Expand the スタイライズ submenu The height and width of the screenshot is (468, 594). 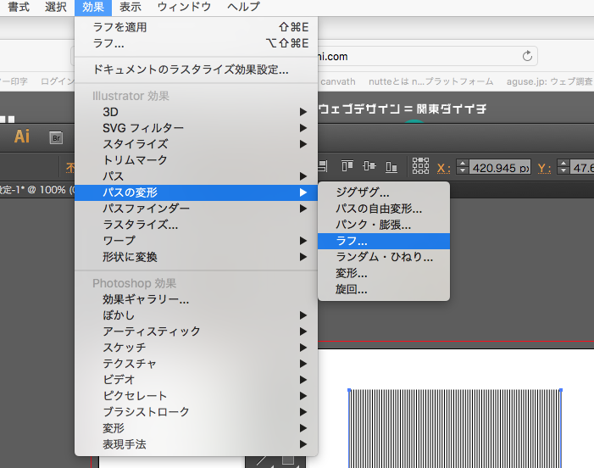click(x=197, y=144)
